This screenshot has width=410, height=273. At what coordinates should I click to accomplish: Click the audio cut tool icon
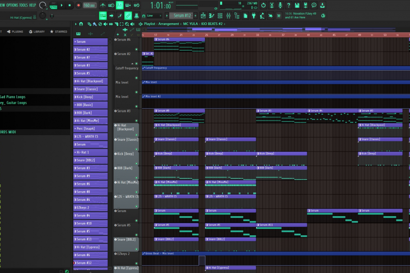pyautogui.click(x=272, y=5)
